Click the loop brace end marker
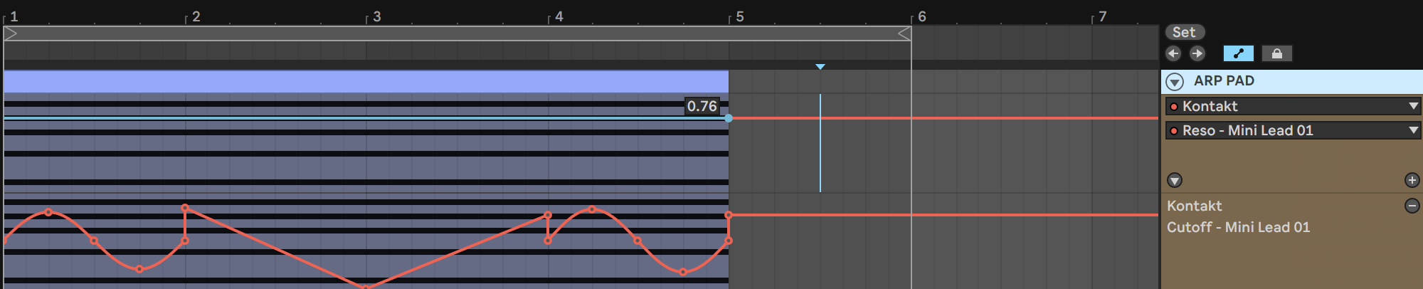This screenshot has height=289, width=1423. [904, 33]
